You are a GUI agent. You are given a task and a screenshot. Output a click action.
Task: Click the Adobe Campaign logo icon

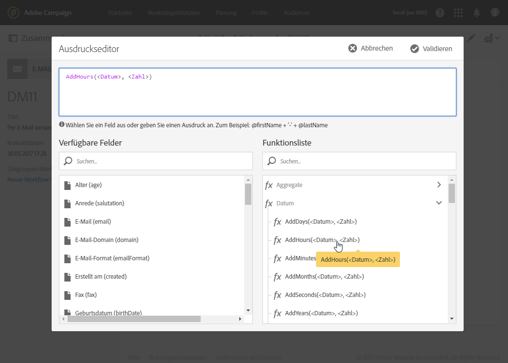point(14,13)
